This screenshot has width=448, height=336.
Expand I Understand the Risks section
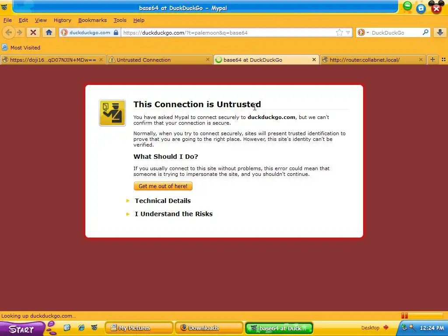coord(173,213)
